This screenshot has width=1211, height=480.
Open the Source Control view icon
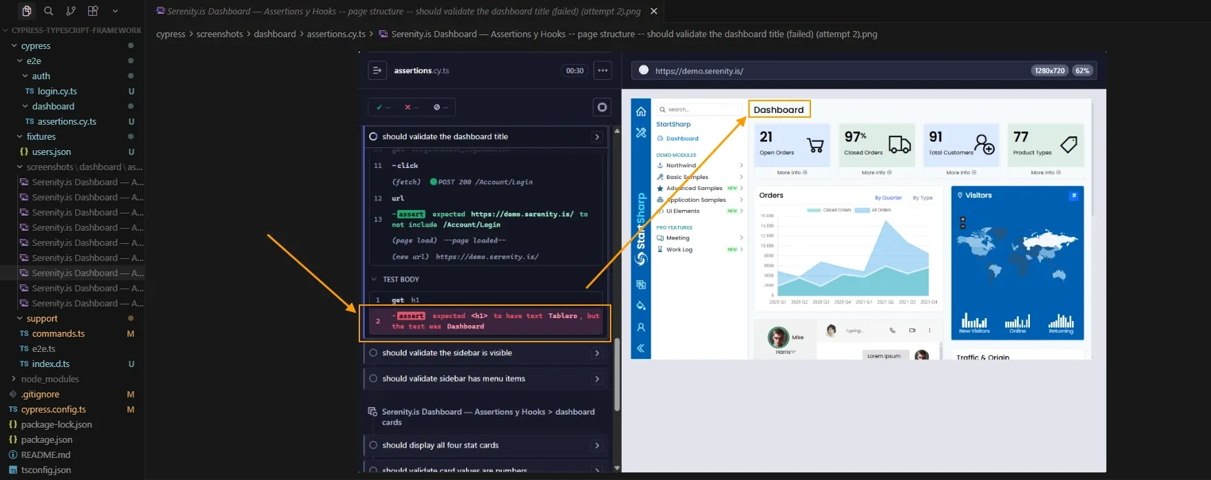click(70, 11)
